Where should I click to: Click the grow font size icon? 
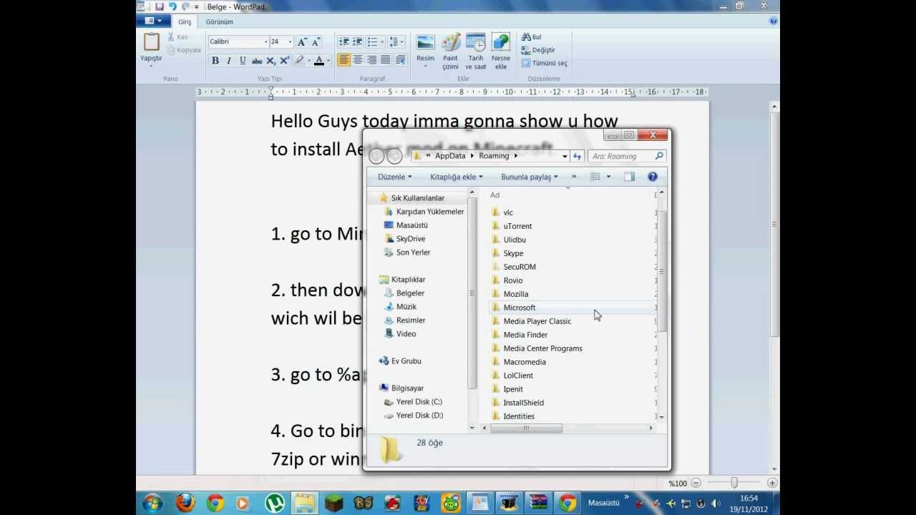(302, 42)
